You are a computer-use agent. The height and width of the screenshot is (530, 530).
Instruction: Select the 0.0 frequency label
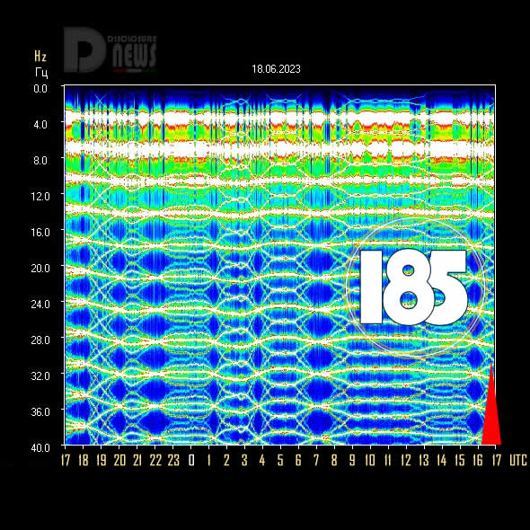40,89
